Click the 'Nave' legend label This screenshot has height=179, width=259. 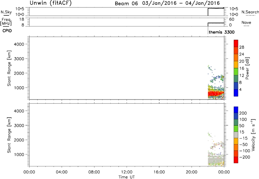246,23
